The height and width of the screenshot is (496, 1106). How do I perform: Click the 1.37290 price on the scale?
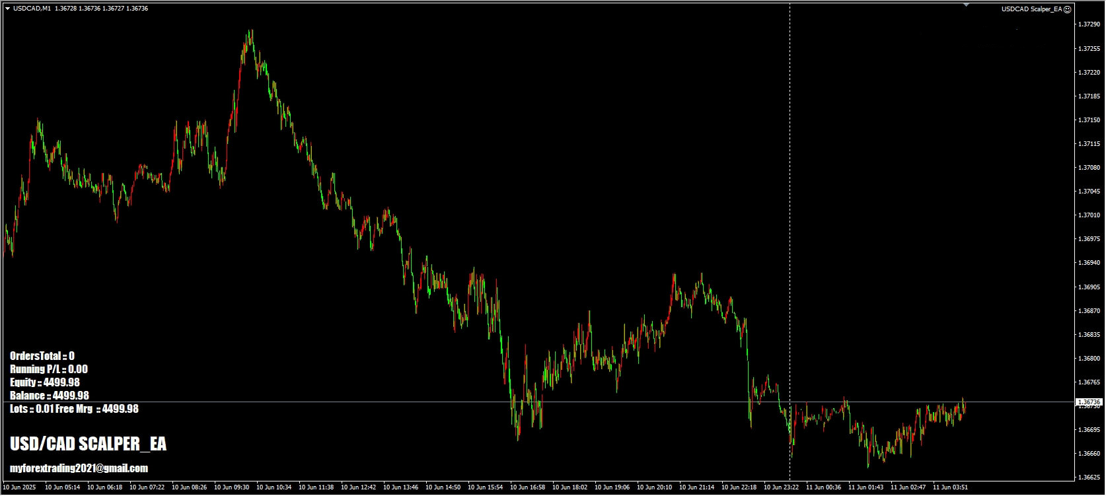1088,24
